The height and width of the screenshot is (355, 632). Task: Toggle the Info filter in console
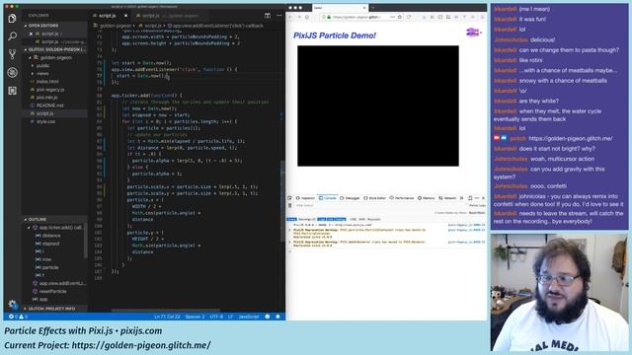click(x=330, y=219)
